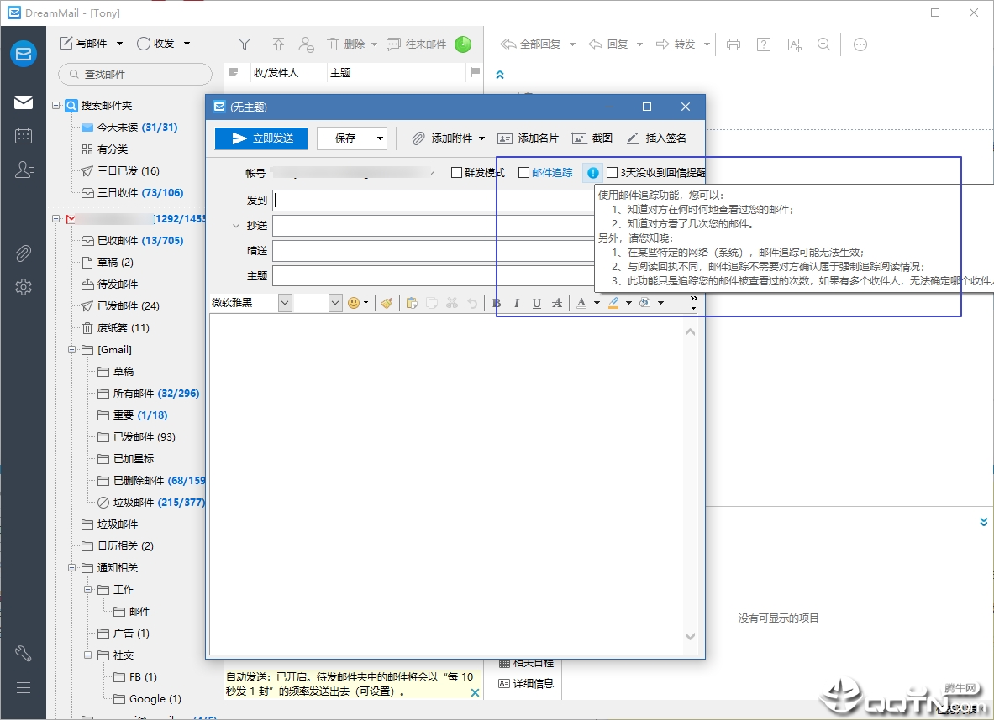This screenshot has height=720, width=994.
Task: Apply italic formatting in compose editor
Action: (517, 303)
